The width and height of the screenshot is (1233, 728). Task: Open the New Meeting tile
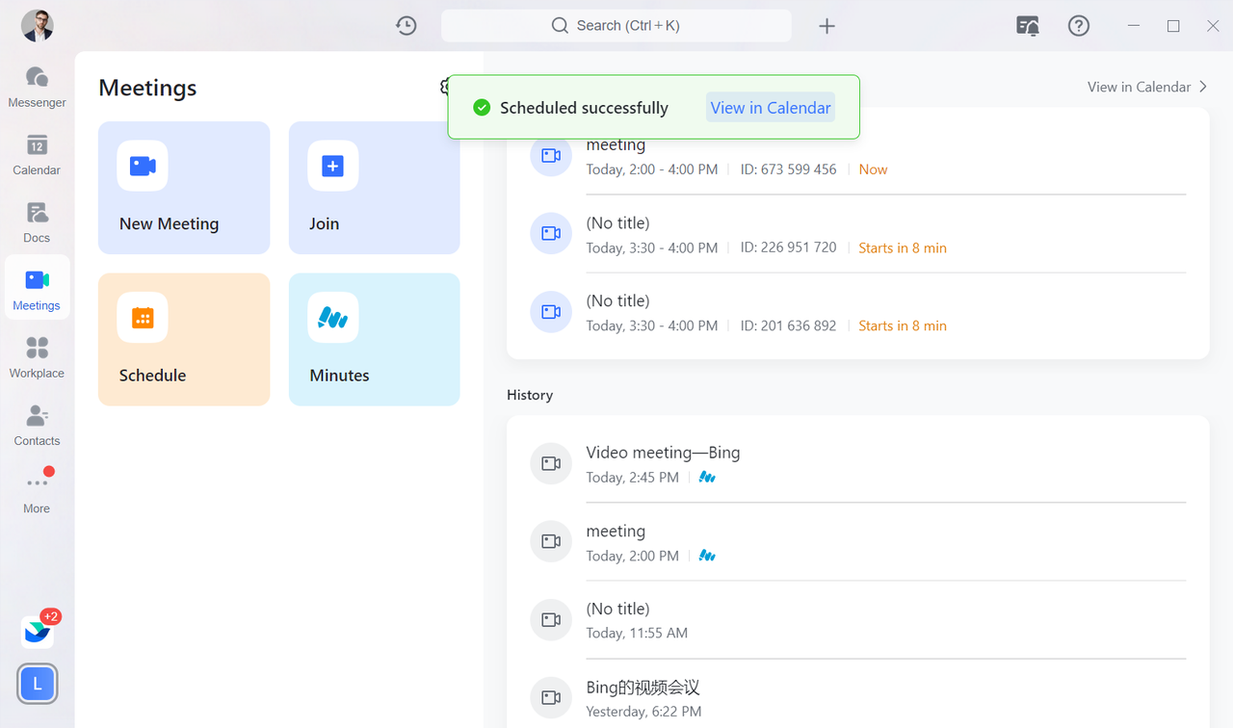tap(183, 188)
